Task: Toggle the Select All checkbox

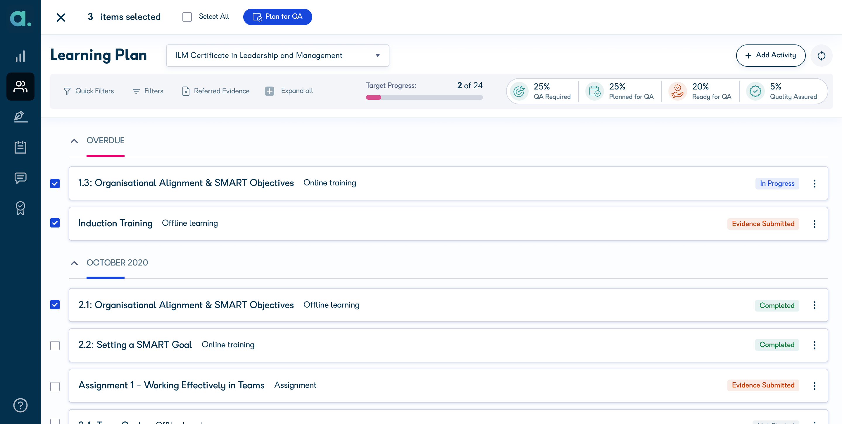Action: (187, 17)
